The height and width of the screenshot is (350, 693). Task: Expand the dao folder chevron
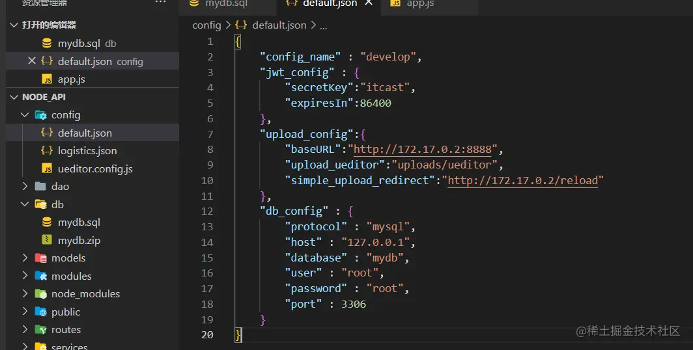click(25, 186)
